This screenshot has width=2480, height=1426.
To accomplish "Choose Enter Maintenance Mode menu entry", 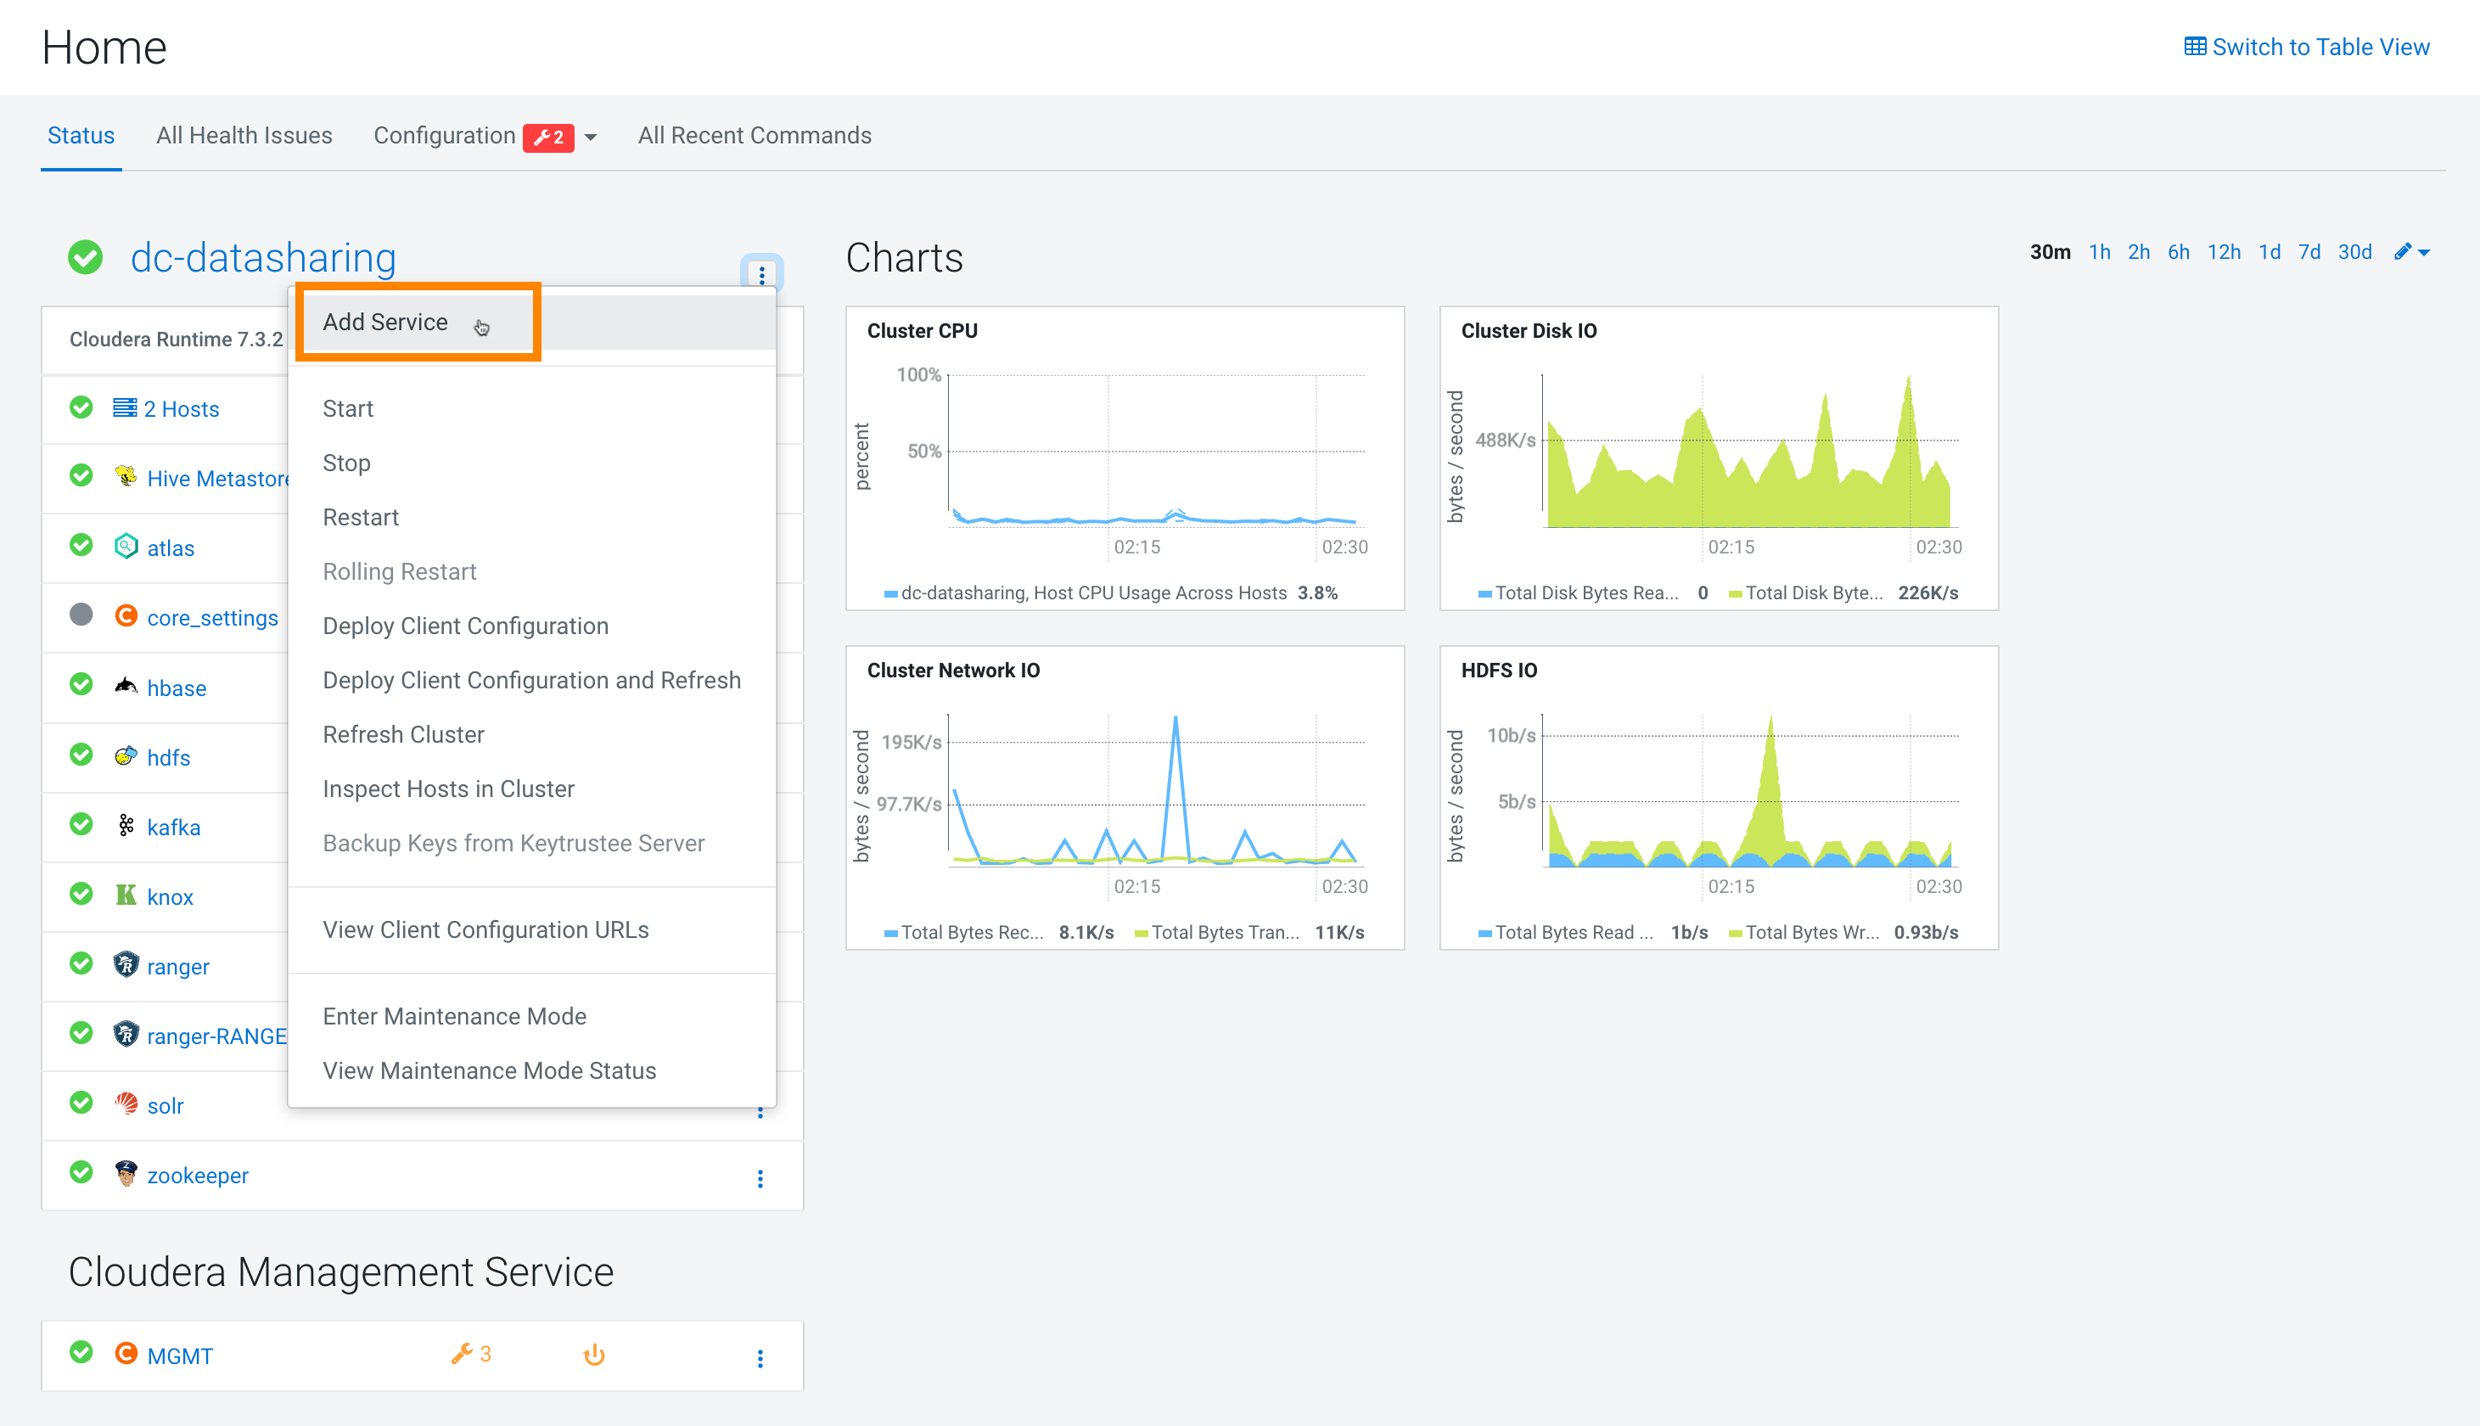I will point(454,1016).
